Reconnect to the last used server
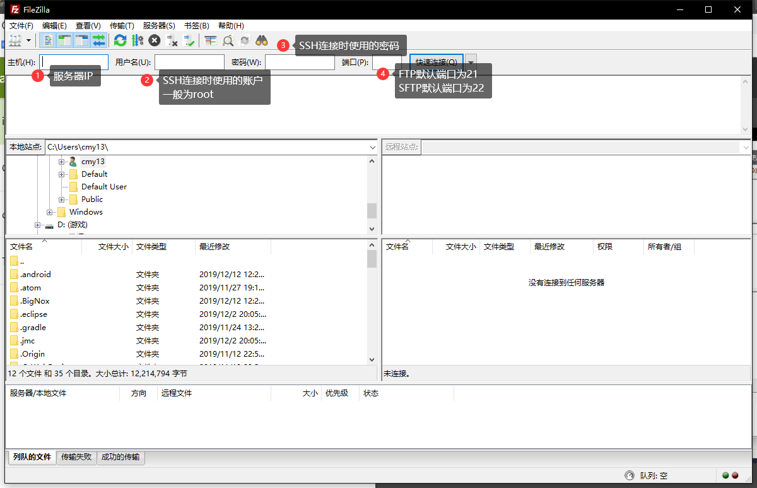The image size is (757, 488). coord(189,40)
